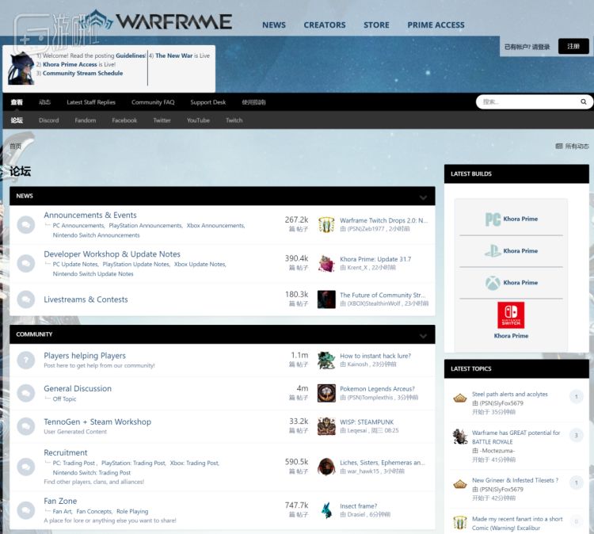This screenshot has width=594, height=534.
Task: Open the Twitter link in sub-navigation
Action: [162, 120]
